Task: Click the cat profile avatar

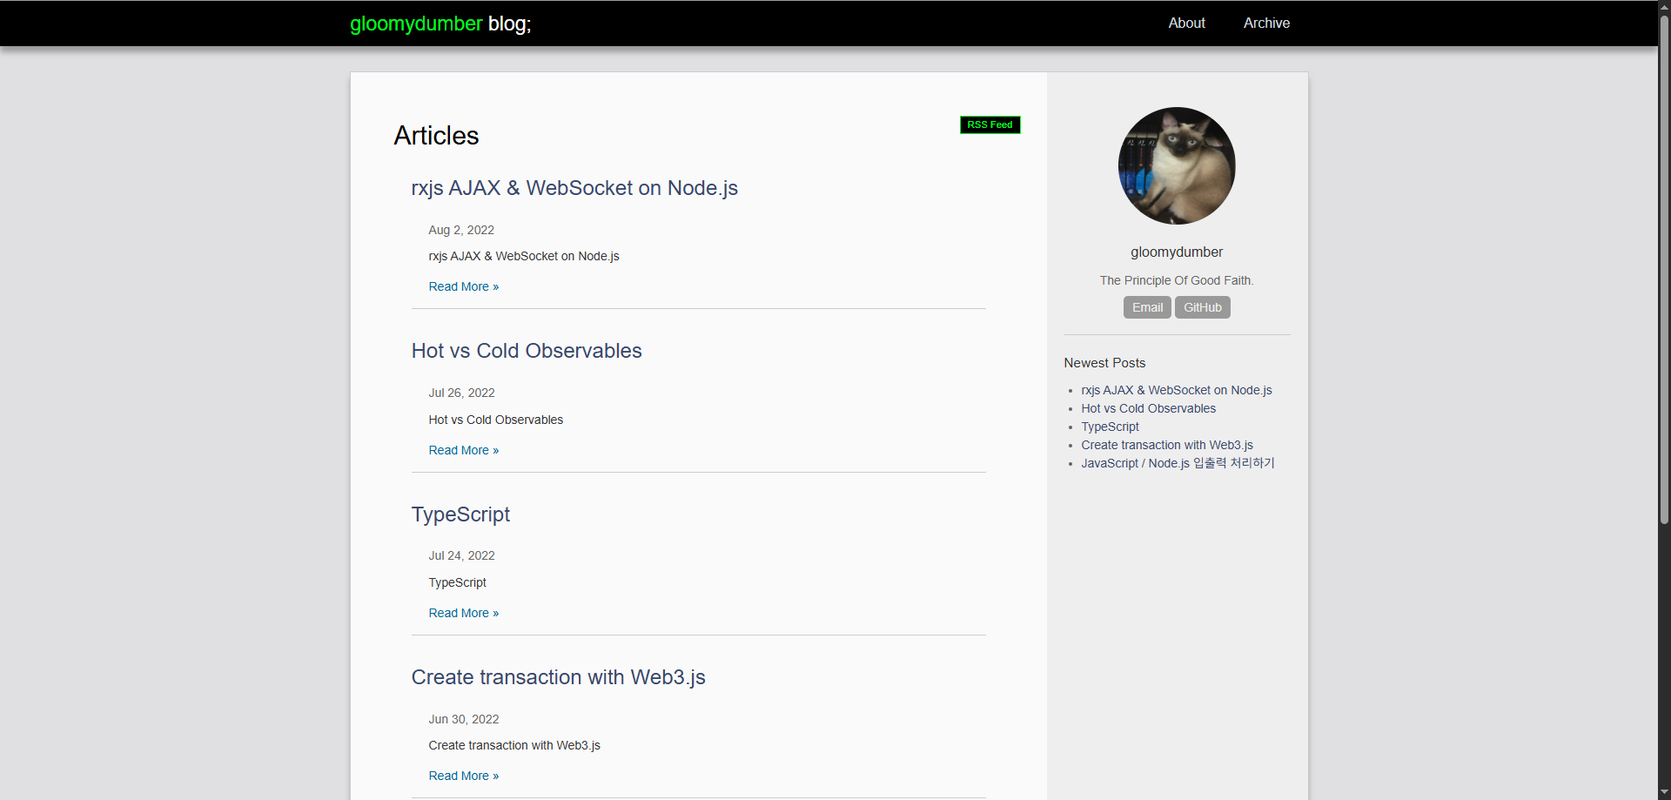Action: (x=1176, y=166)
